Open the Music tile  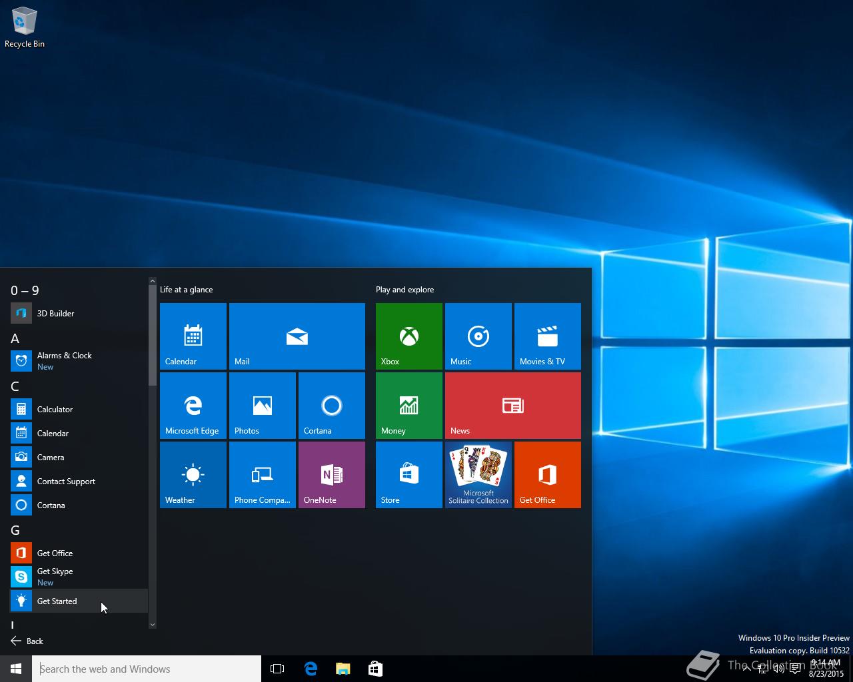click(478, 336)
